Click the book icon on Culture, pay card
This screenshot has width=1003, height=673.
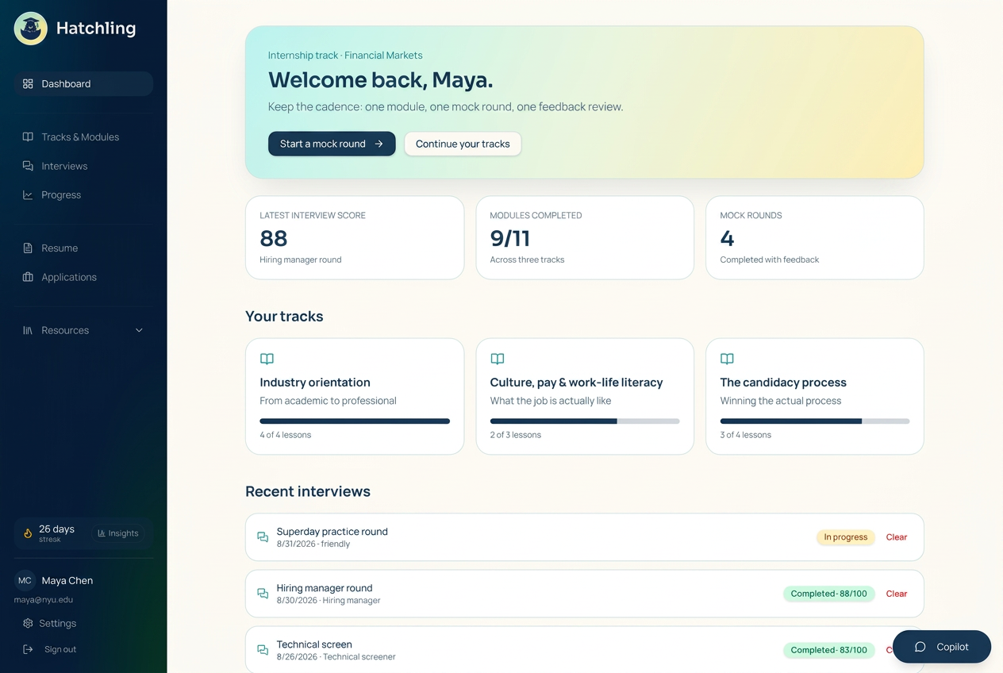pos(497,359)
